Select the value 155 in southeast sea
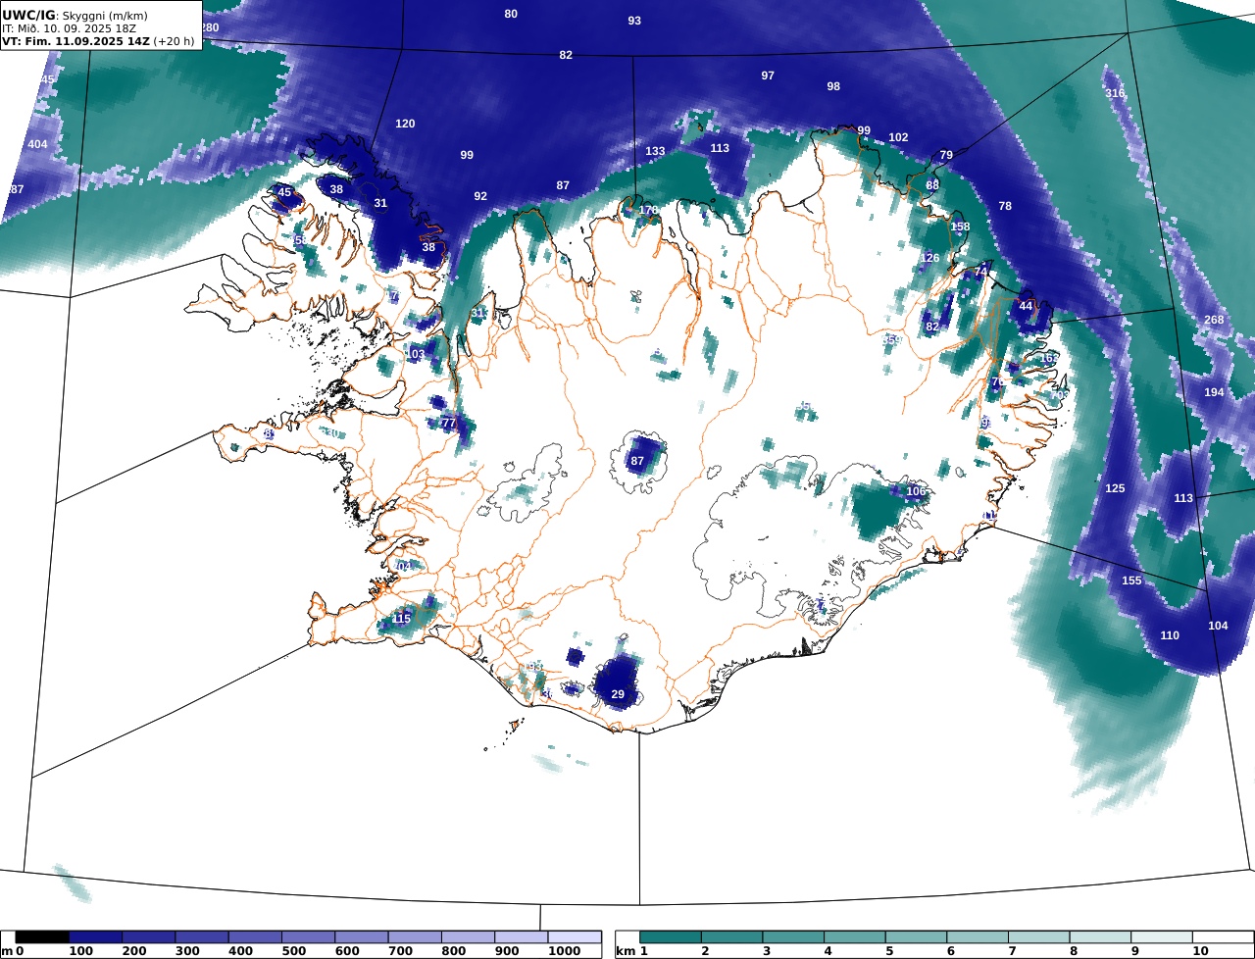 tap(1131, 580)
